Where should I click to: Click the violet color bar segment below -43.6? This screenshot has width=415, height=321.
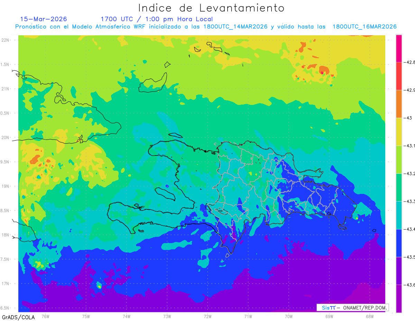coord(399,298)
